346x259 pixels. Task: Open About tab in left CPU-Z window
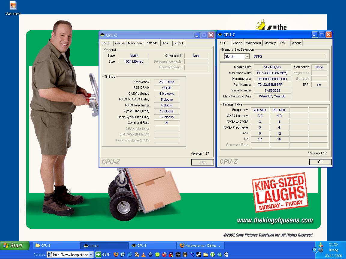pyautogui.click(x=178, y=43)
